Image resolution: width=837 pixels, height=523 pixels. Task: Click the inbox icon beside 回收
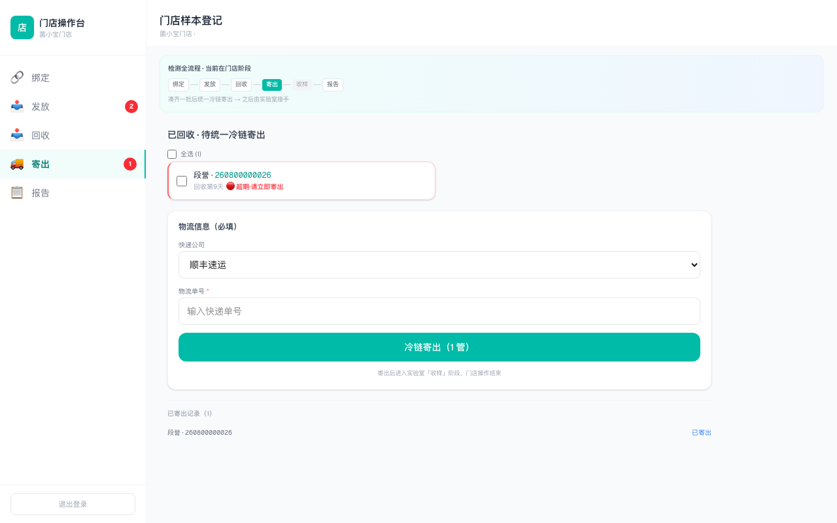[x=17, y=135]
